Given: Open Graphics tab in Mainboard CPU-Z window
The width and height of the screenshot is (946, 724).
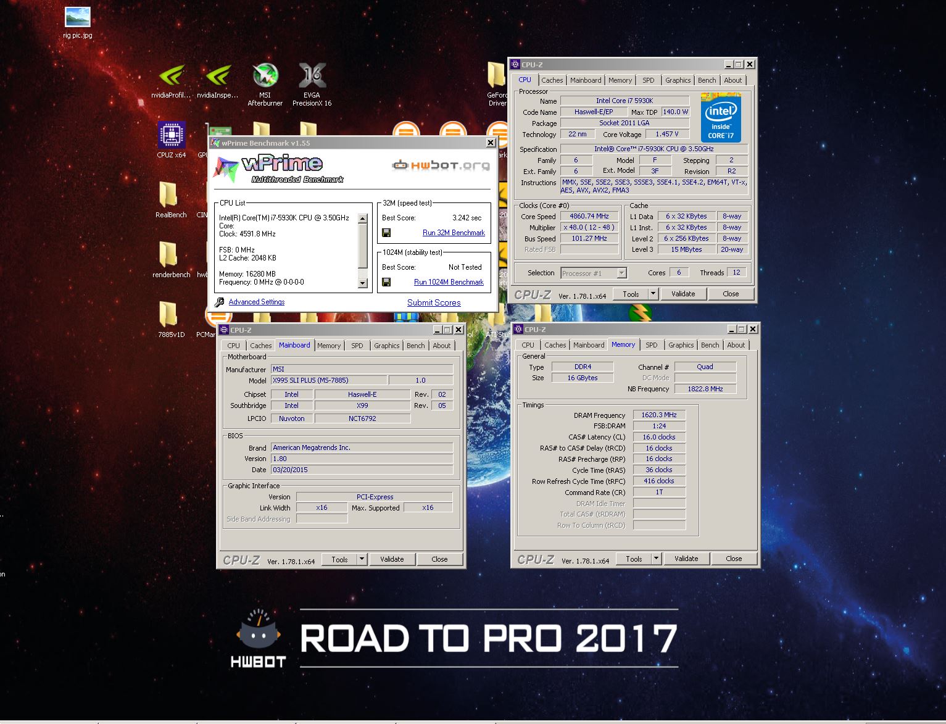Looking at the screenshot, I should point(386,346).
